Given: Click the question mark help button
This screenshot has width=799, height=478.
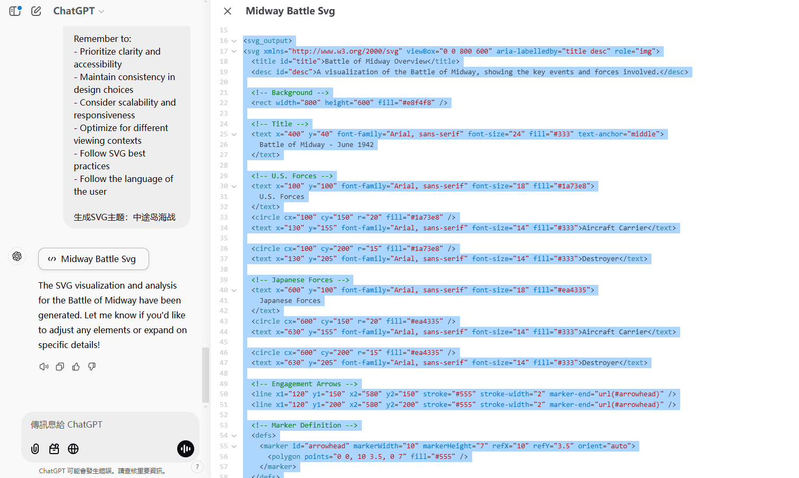Looking at the screenshot, I should 197,467.
